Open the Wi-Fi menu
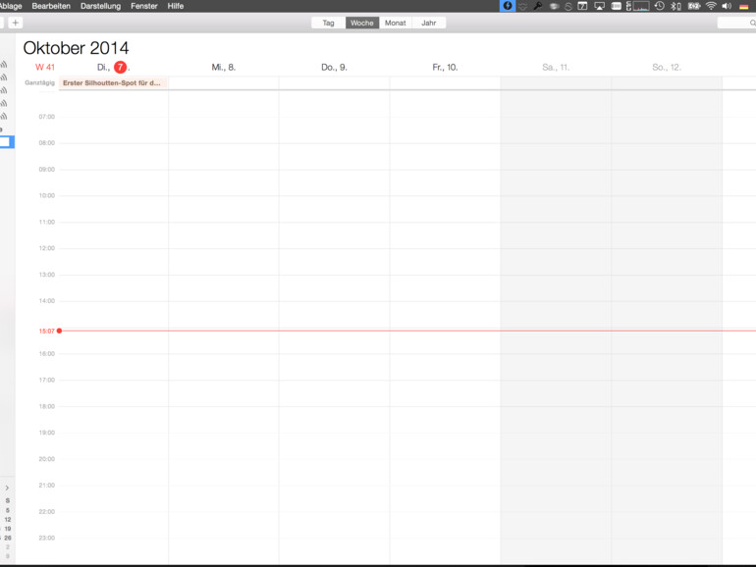The image size is (756, 567). click(711, 6)
